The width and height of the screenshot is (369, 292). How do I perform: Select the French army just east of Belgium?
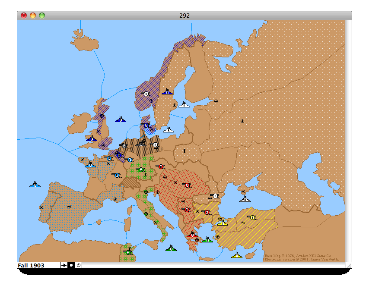point(130,160)
